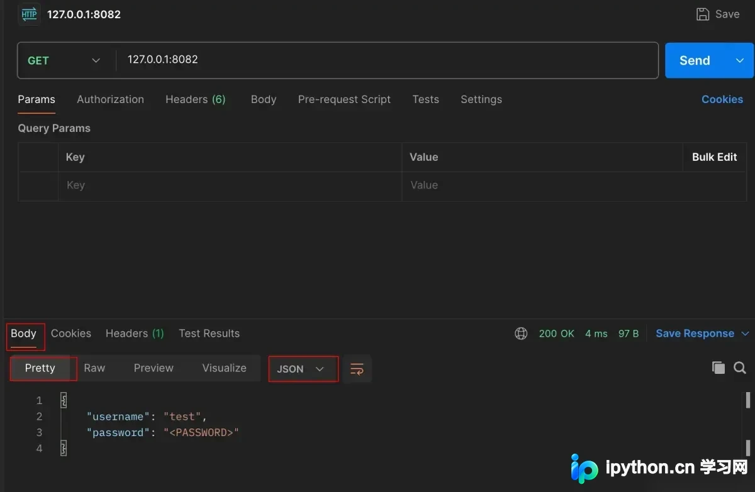Viewport: 755px width, 492px height.
Task: Click the 97 B response size
Action: pyautogui.click(x=629, y=334)
